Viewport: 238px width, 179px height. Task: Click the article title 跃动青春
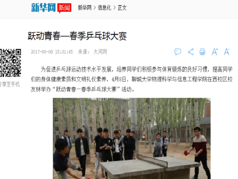[77, 36]
